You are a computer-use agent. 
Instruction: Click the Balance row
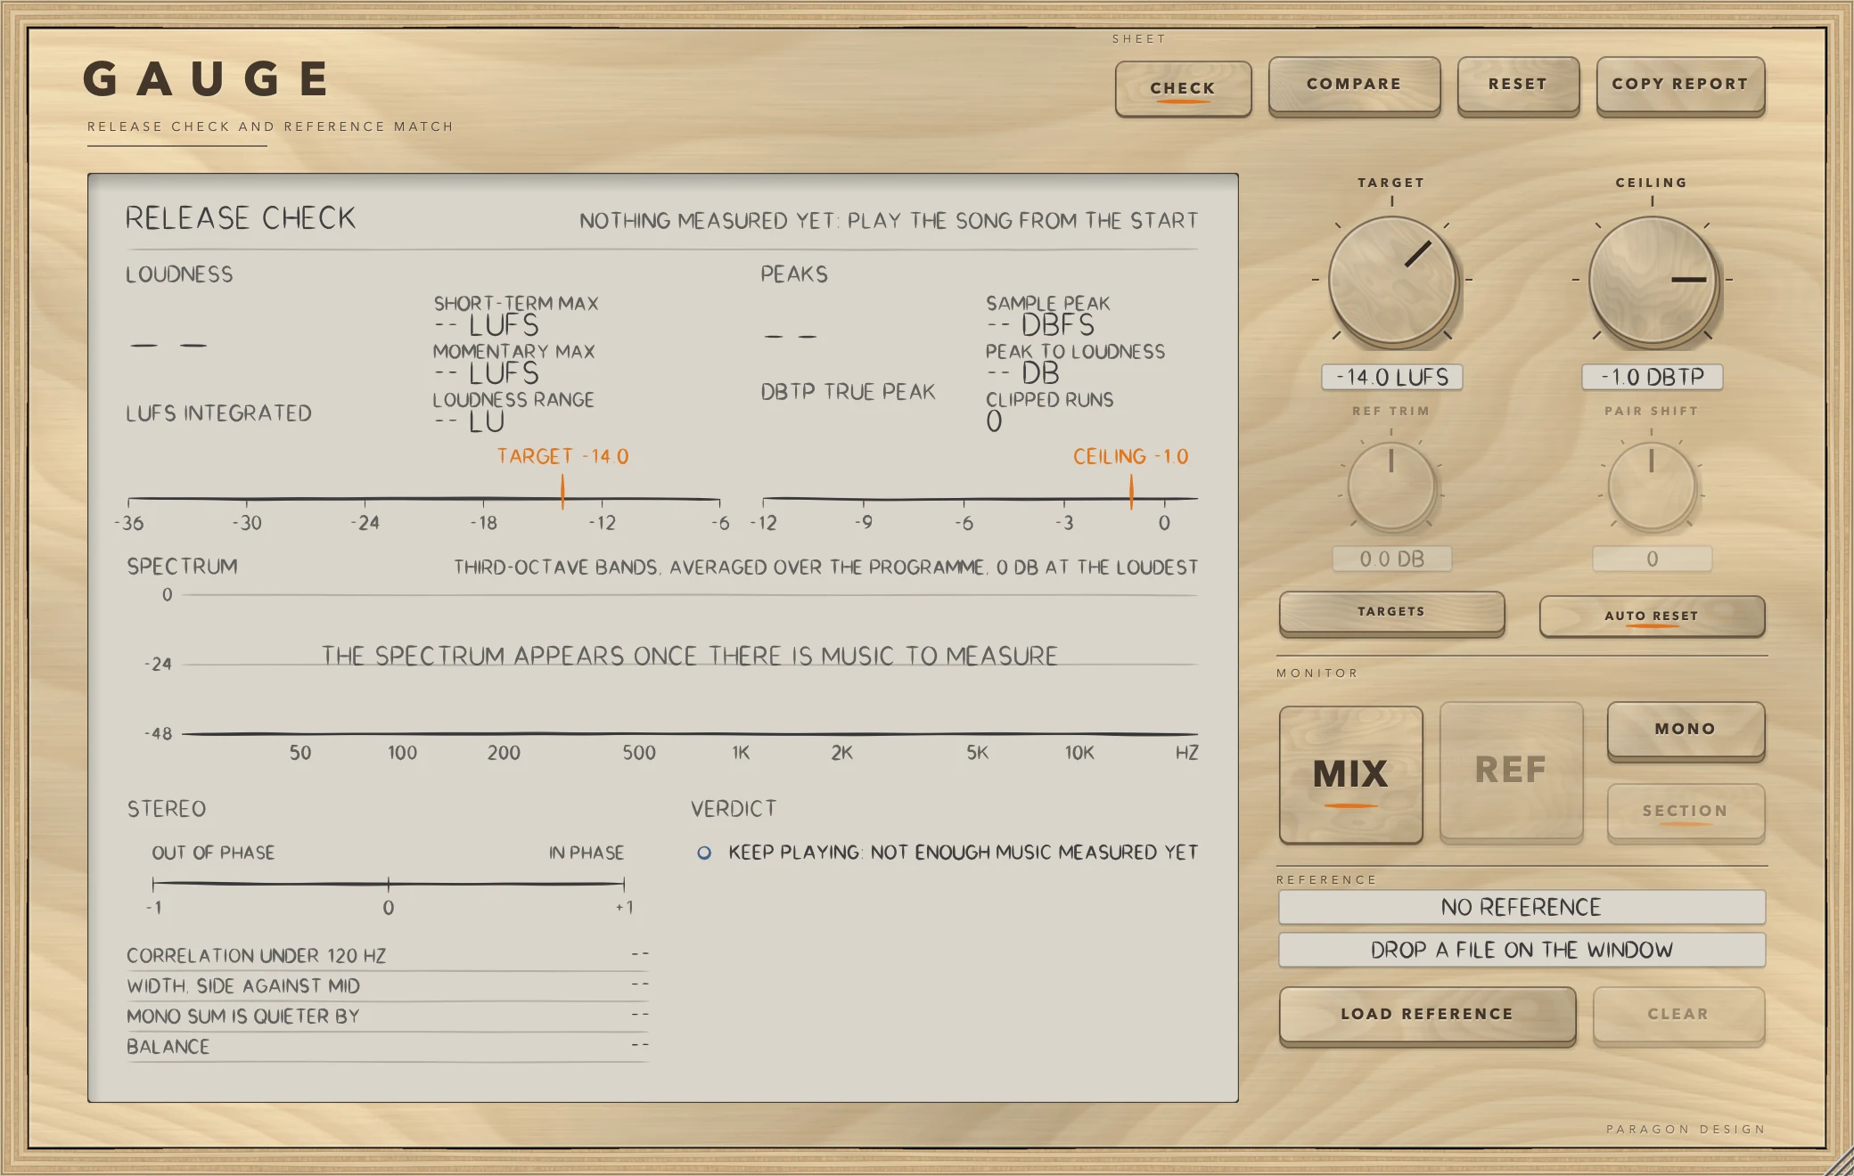tap(387, 1046)
